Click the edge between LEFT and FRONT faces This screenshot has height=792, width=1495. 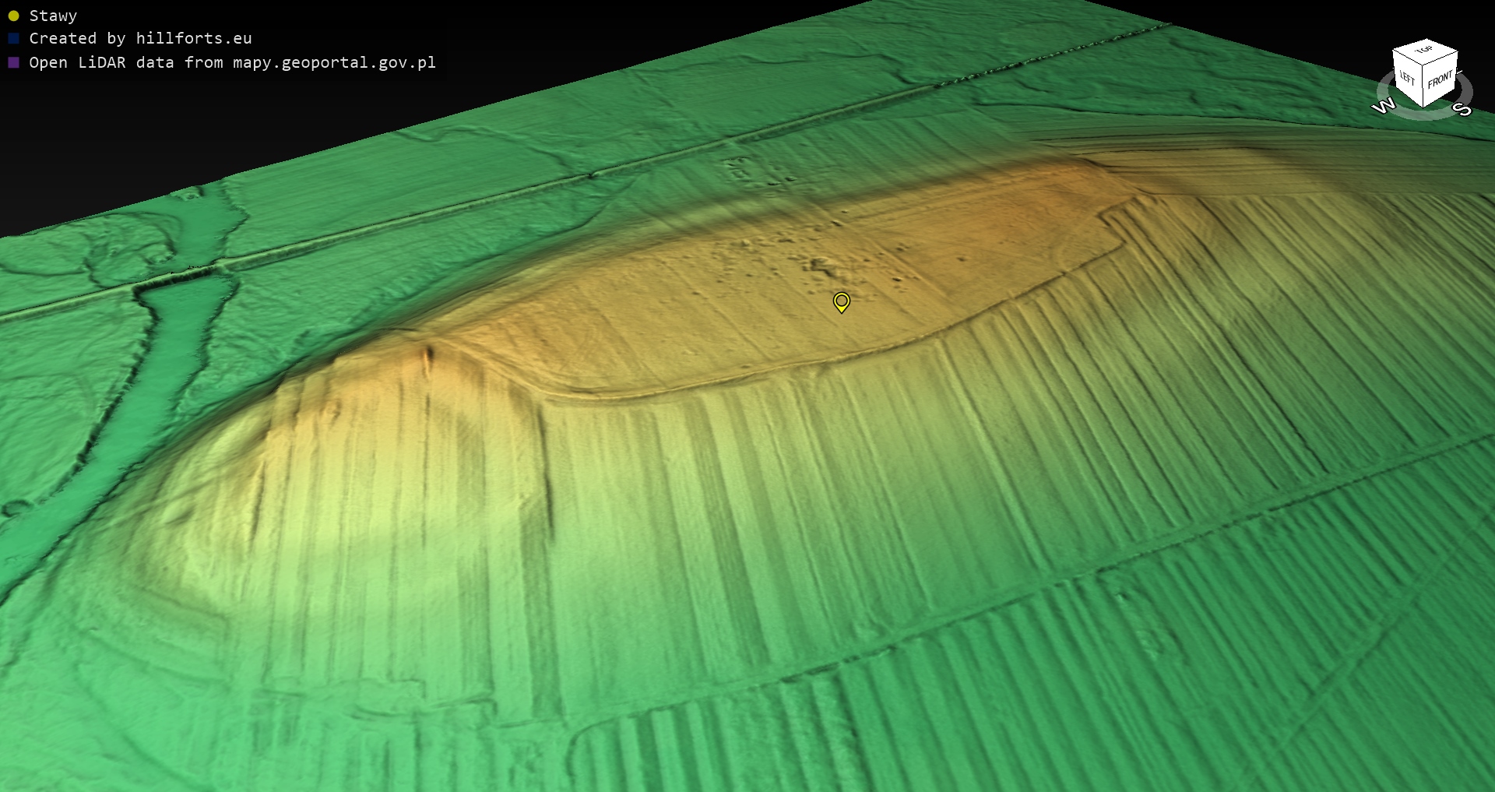[x=1423, y=86]
